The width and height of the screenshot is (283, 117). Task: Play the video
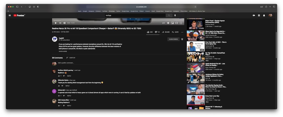pyautogui.click(x=56, y=23)
